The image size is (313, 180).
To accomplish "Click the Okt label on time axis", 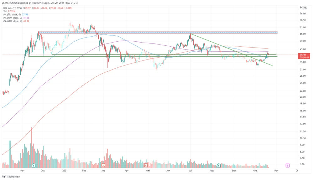I will coord(255,171).
